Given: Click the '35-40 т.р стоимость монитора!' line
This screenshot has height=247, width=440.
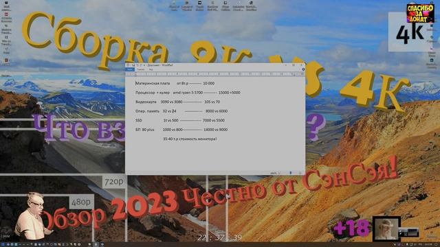Looking at the screenshot, I should click(x=190, y=139).
